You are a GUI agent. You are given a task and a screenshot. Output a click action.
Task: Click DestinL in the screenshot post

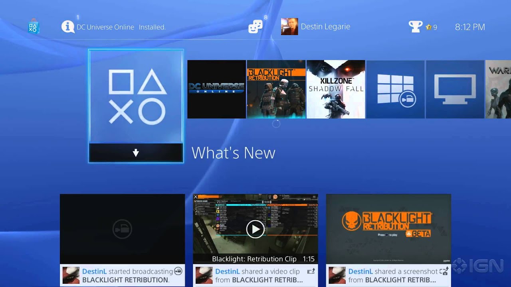[360, 271]
